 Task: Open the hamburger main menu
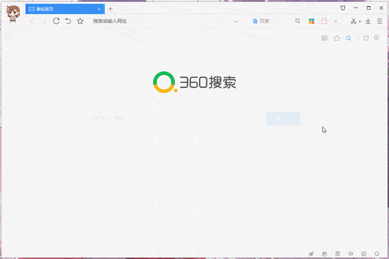click(380, 21)
